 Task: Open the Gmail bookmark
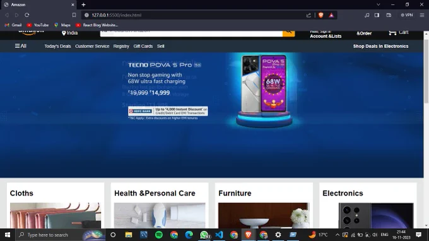[x=13, y=25]
